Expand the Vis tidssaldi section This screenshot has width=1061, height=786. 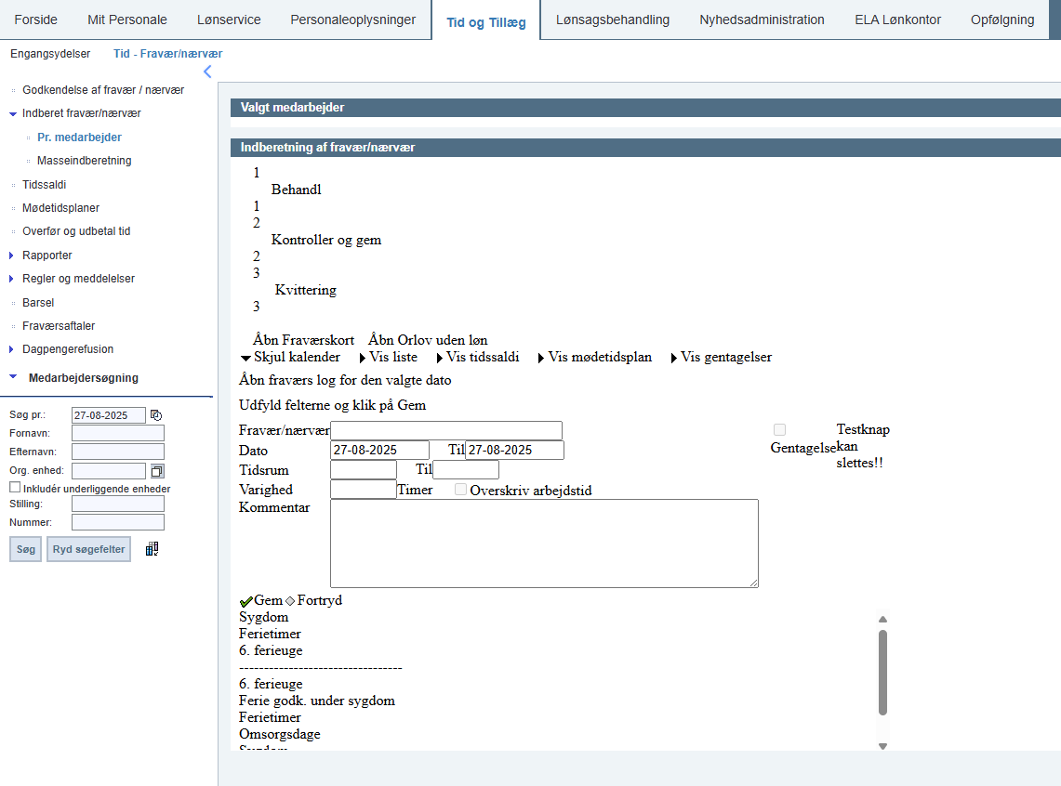point(478,357)
